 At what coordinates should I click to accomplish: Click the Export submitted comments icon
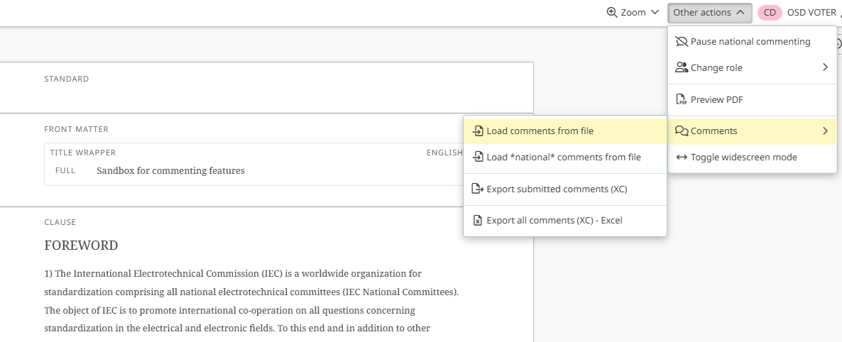coord(478,189)
